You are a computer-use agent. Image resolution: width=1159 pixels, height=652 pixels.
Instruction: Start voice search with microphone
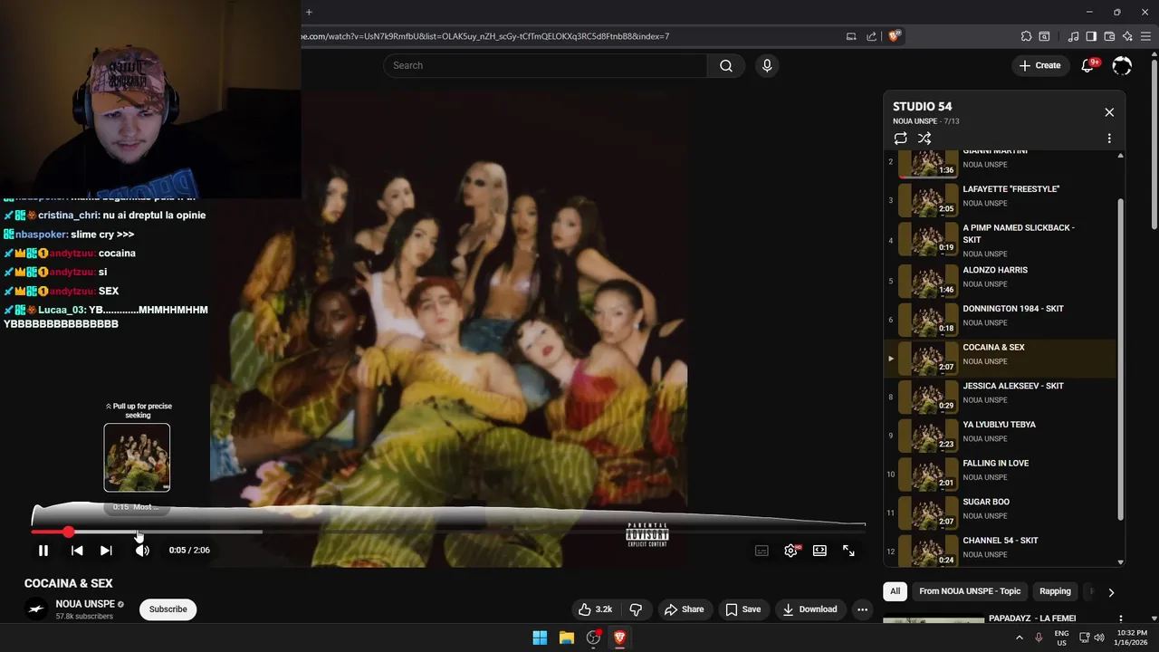(767, 65)
